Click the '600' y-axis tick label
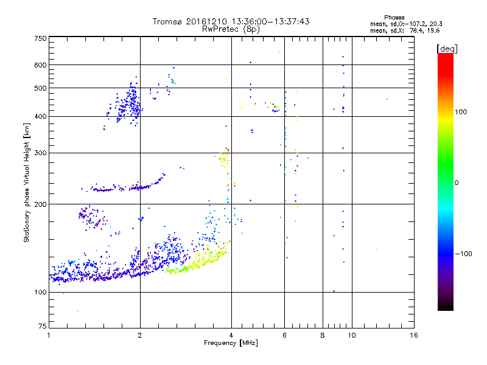This screenshot has height=365, width=487. click(40, 65)
